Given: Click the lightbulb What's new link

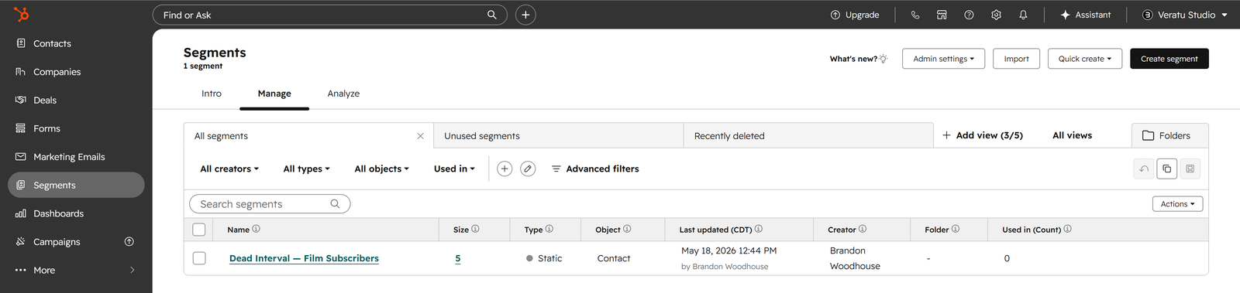Looking at the screenshot, I should point(859,59).
